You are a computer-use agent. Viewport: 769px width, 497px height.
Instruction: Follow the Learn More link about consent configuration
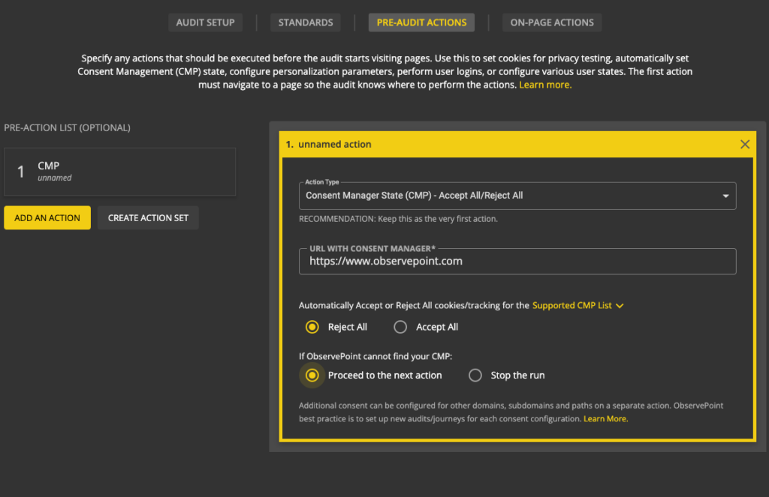point(605,418)
